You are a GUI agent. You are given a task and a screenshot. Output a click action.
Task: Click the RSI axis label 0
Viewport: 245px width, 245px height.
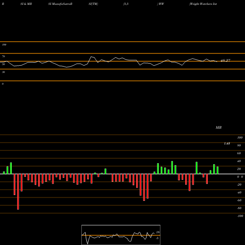[2, 84]
